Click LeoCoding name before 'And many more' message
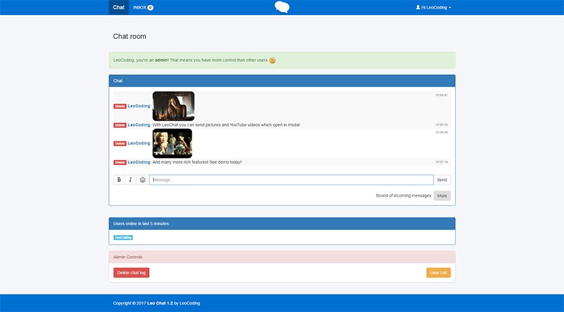This screenshot has width=564, height=312. pyautogui.click(x=139, y=163)
